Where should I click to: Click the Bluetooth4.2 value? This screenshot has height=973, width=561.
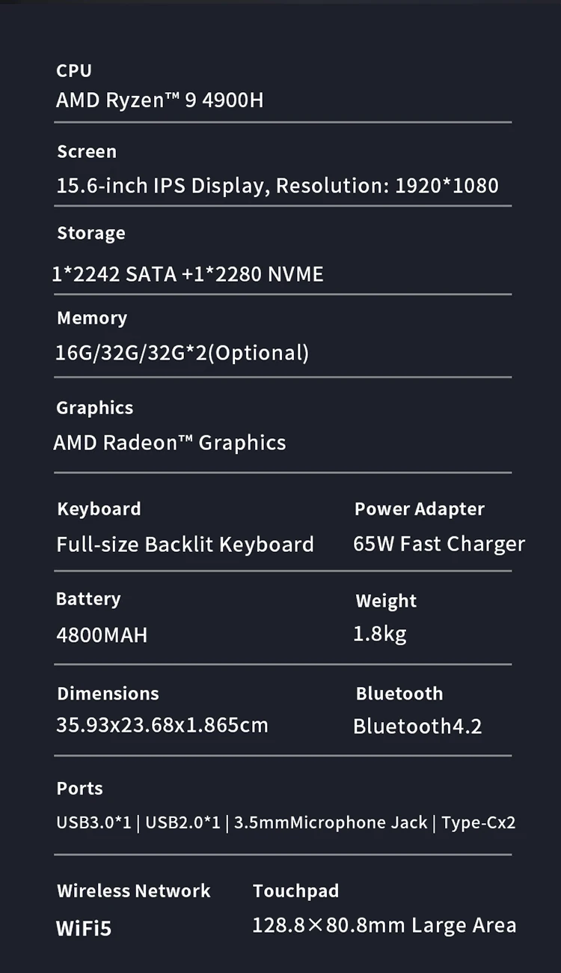coord(417,726)
